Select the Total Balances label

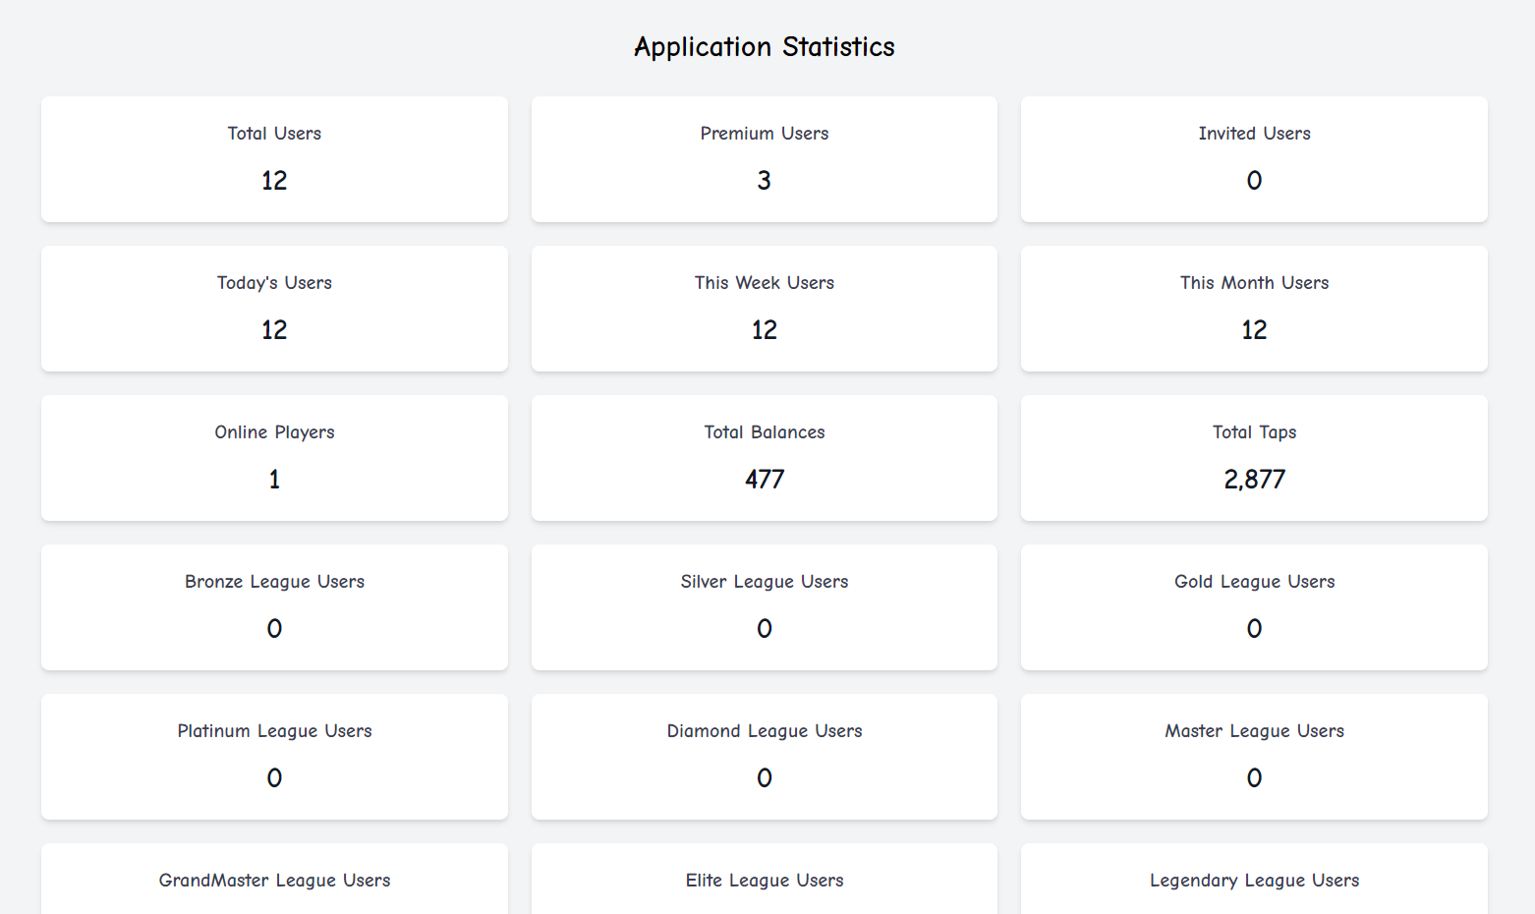point(765,432)
